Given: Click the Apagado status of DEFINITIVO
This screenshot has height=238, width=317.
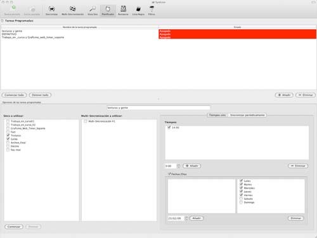Looking at the screenshot, I should tap(237, 34).
